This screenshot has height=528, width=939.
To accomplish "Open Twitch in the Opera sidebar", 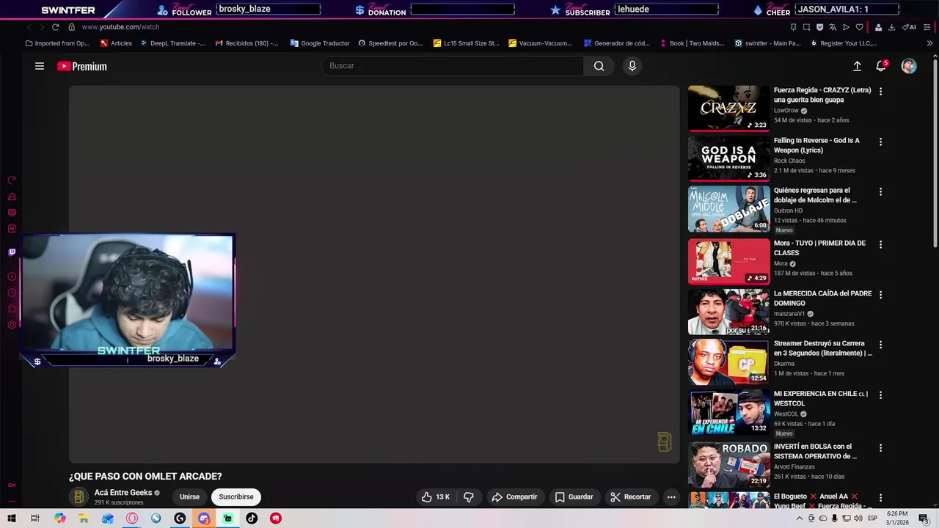I will 12,252.
